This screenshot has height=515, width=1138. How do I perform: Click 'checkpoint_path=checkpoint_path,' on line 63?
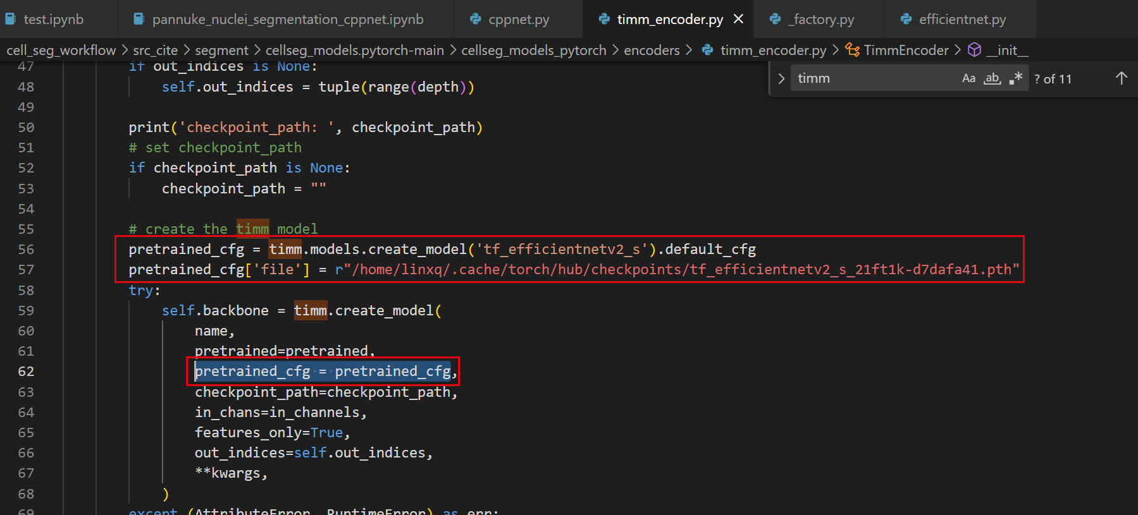tap(326, 392)
